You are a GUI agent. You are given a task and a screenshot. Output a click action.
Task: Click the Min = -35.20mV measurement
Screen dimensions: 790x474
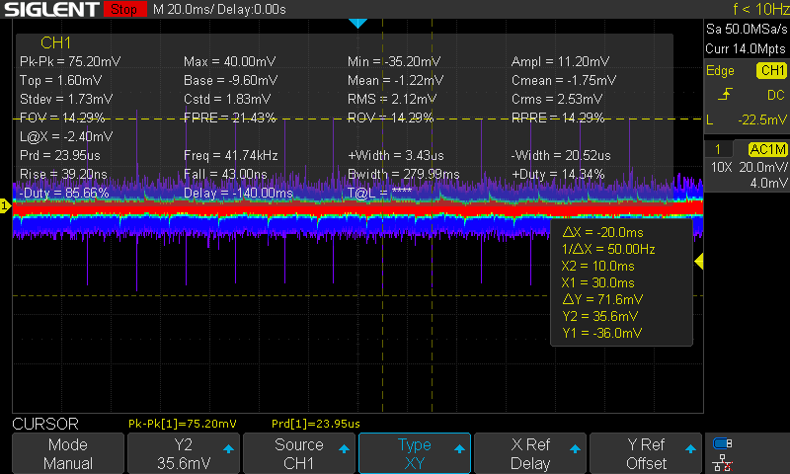[394, 61]
